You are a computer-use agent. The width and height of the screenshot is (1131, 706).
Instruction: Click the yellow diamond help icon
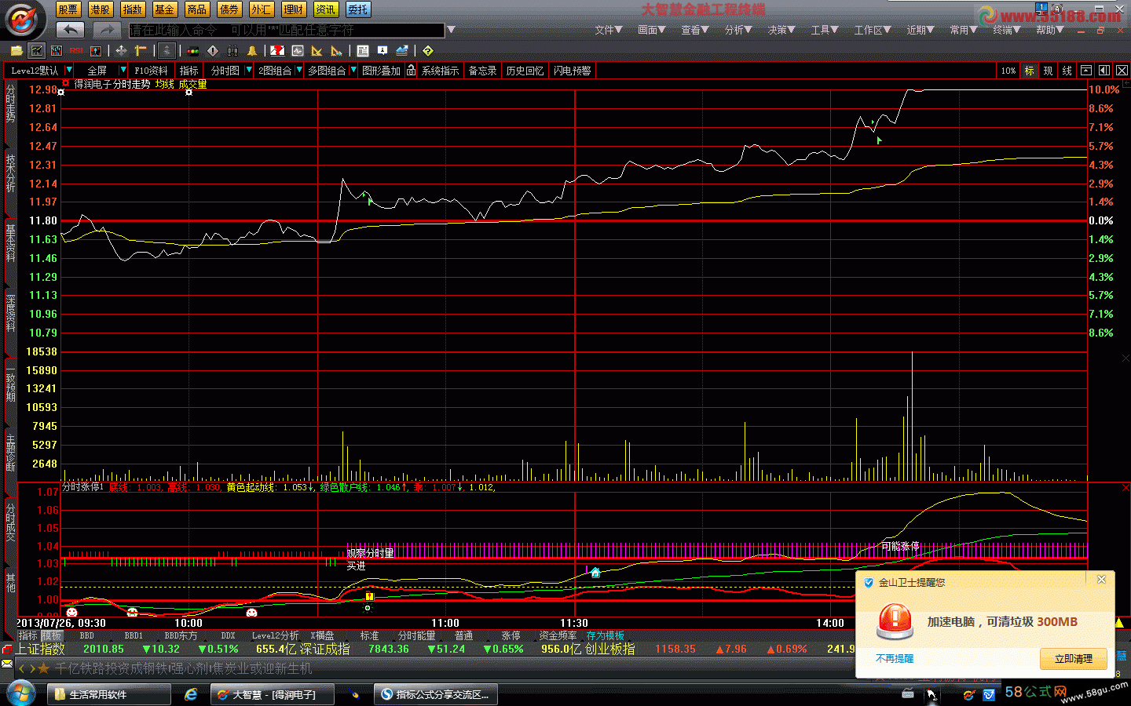click(428, 51)
